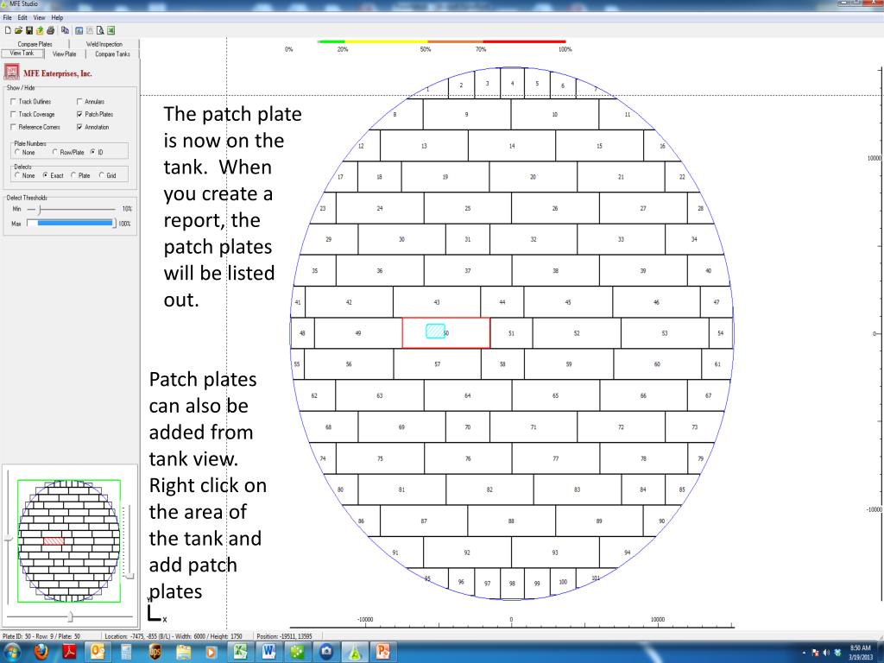Open the calculator taskbar icon
The image size is (884, 663).
126,653
